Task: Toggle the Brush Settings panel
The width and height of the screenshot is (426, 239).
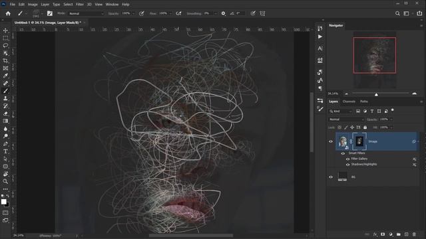Action: (50, 13)
